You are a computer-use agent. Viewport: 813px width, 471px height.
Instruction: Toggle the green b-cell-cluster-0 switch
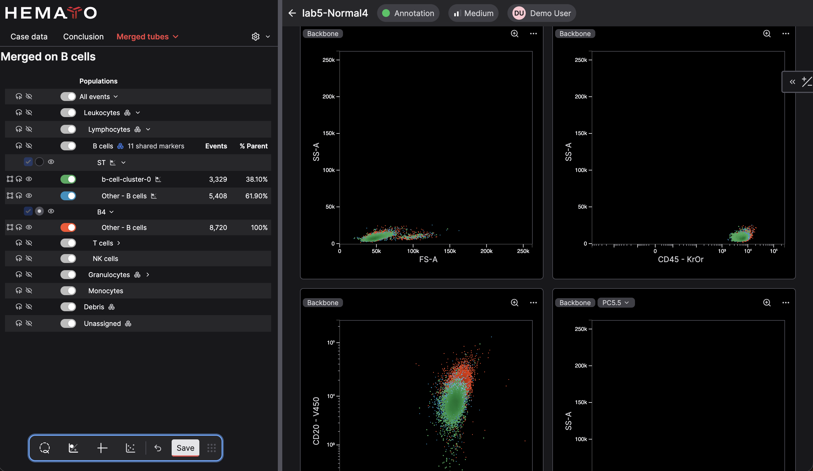[68, 179]
